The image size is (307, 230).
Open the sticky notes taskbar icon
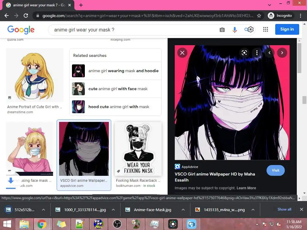point(61,224)
